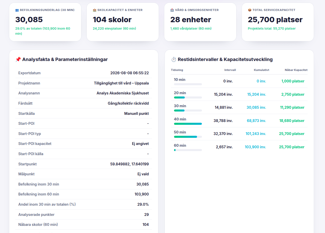The image size is (325, 233).
Task: Click the 24,220 elevplatser (60 min) subtext
Action: (x=114, y=29)
